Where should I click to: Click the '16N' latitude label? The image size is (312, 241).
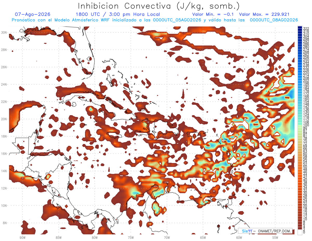coord(4,153)
